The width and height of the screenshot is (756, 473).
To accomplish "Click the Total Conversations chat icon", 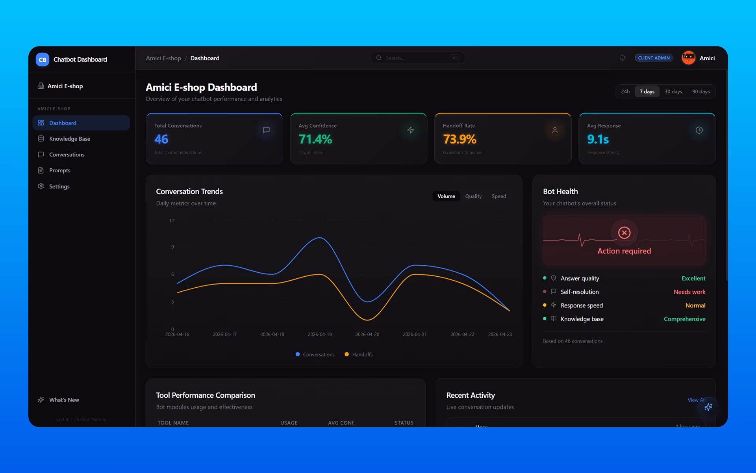I will click(266, 130).
